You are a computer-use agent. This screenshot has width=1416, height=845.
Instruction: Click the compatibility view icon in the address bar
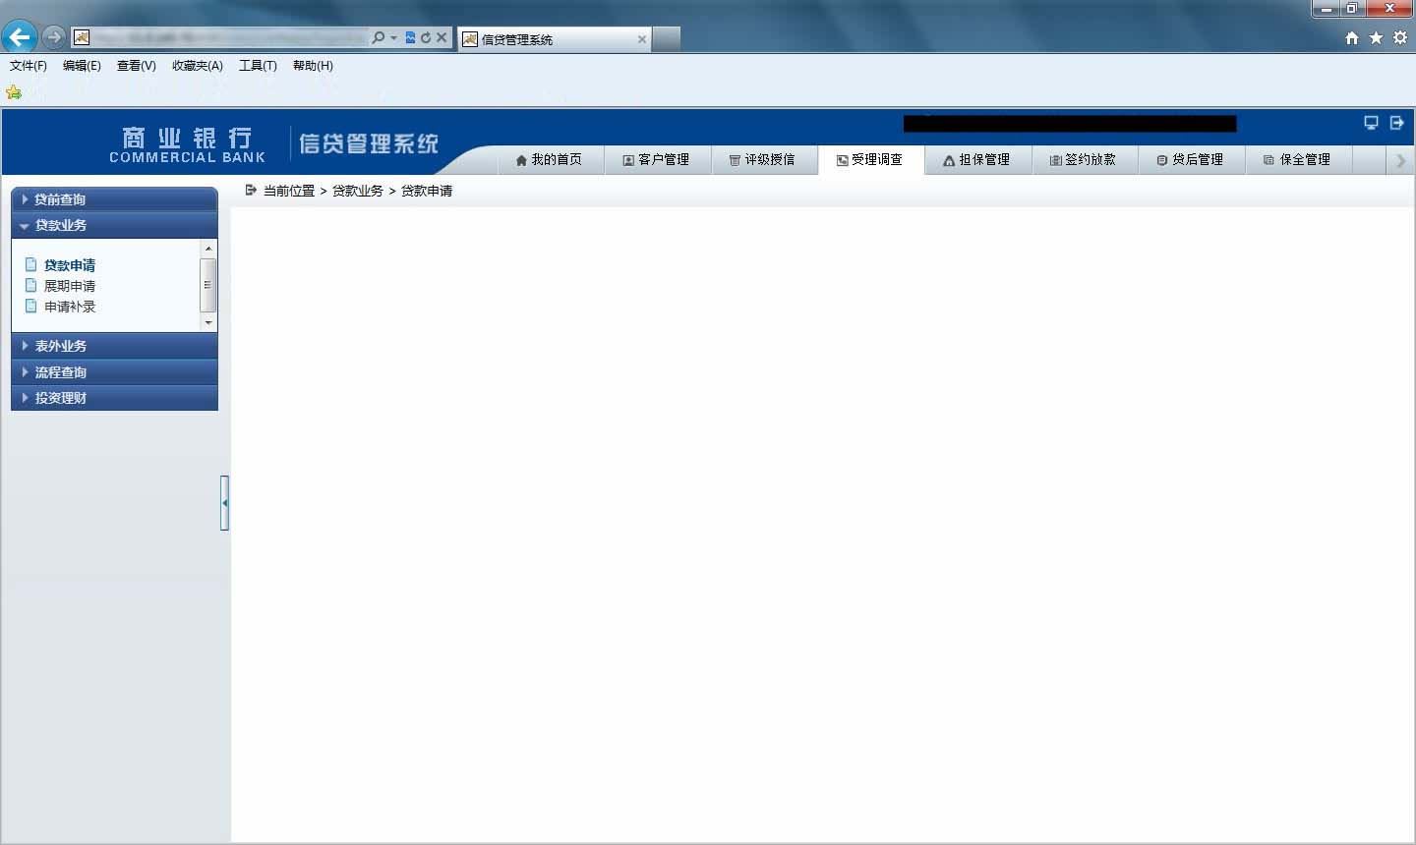410,38
